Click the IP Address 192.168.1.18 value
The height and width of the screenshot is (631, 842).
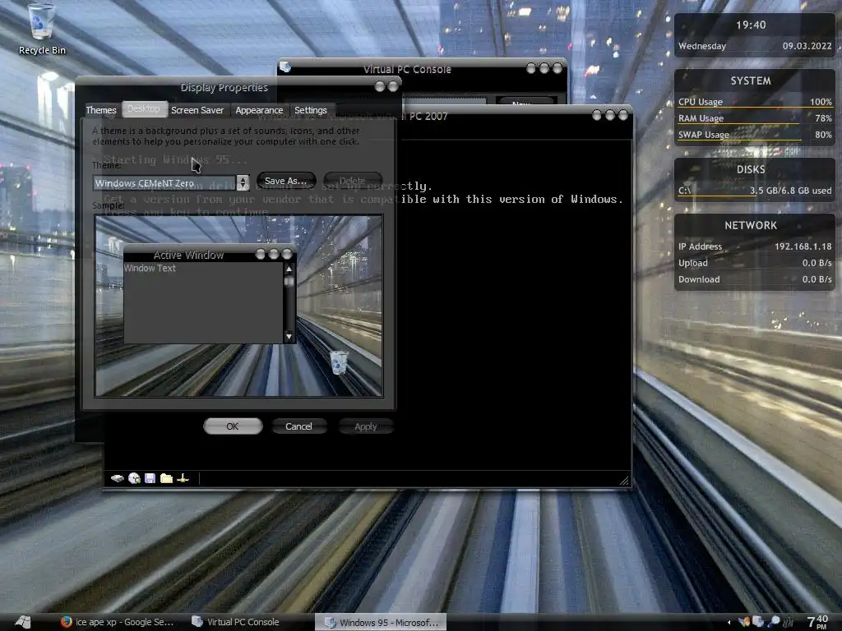(803, 246)
